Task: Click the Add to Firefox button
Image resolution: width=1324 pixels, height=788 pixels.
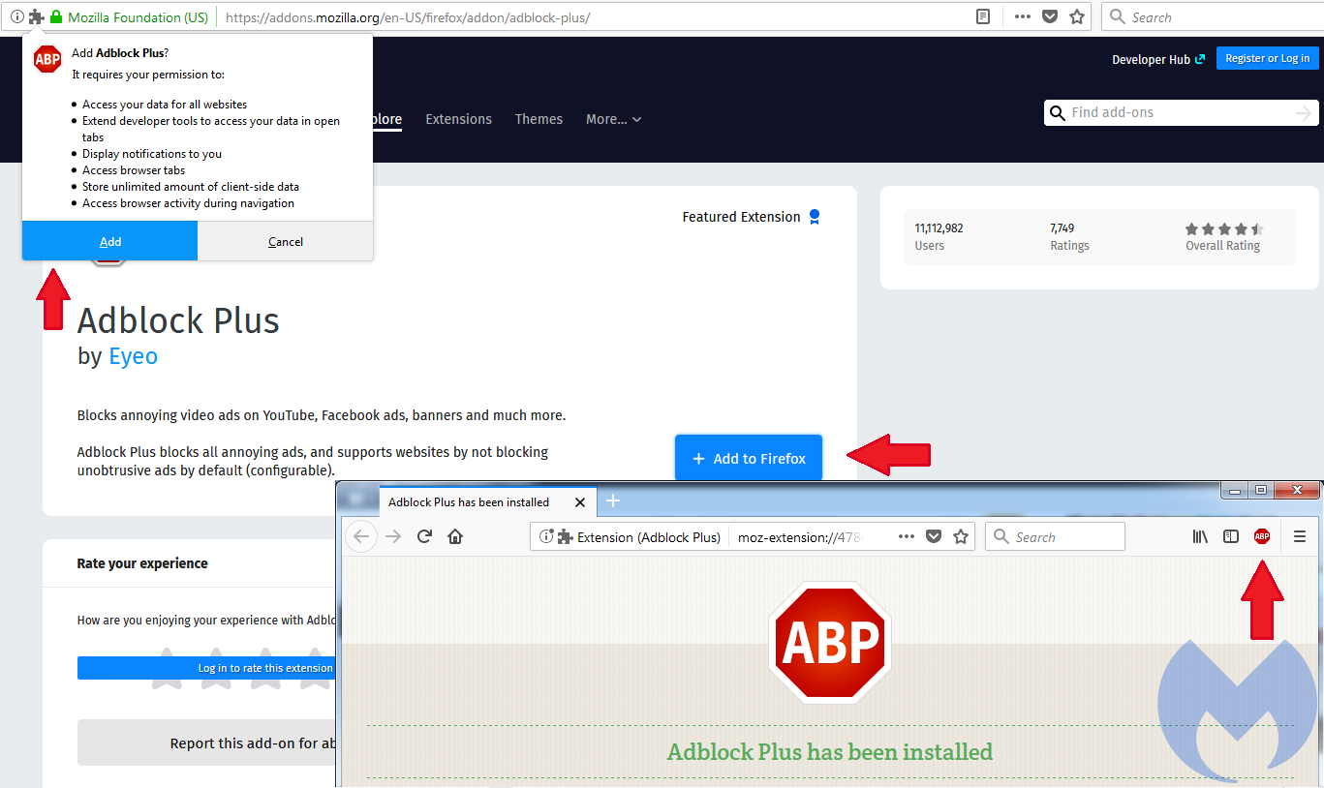Action: tap(749, 458)
